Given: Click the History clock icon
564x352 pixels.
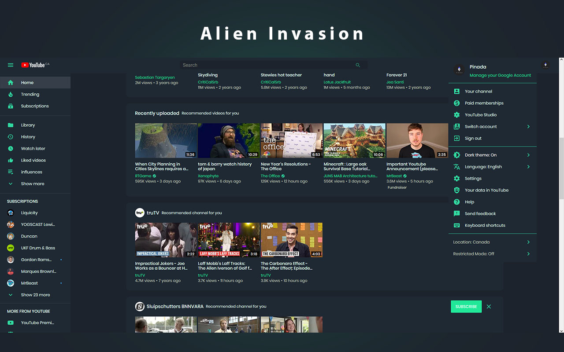Looking at the screenshot, I should click(11, 137).
